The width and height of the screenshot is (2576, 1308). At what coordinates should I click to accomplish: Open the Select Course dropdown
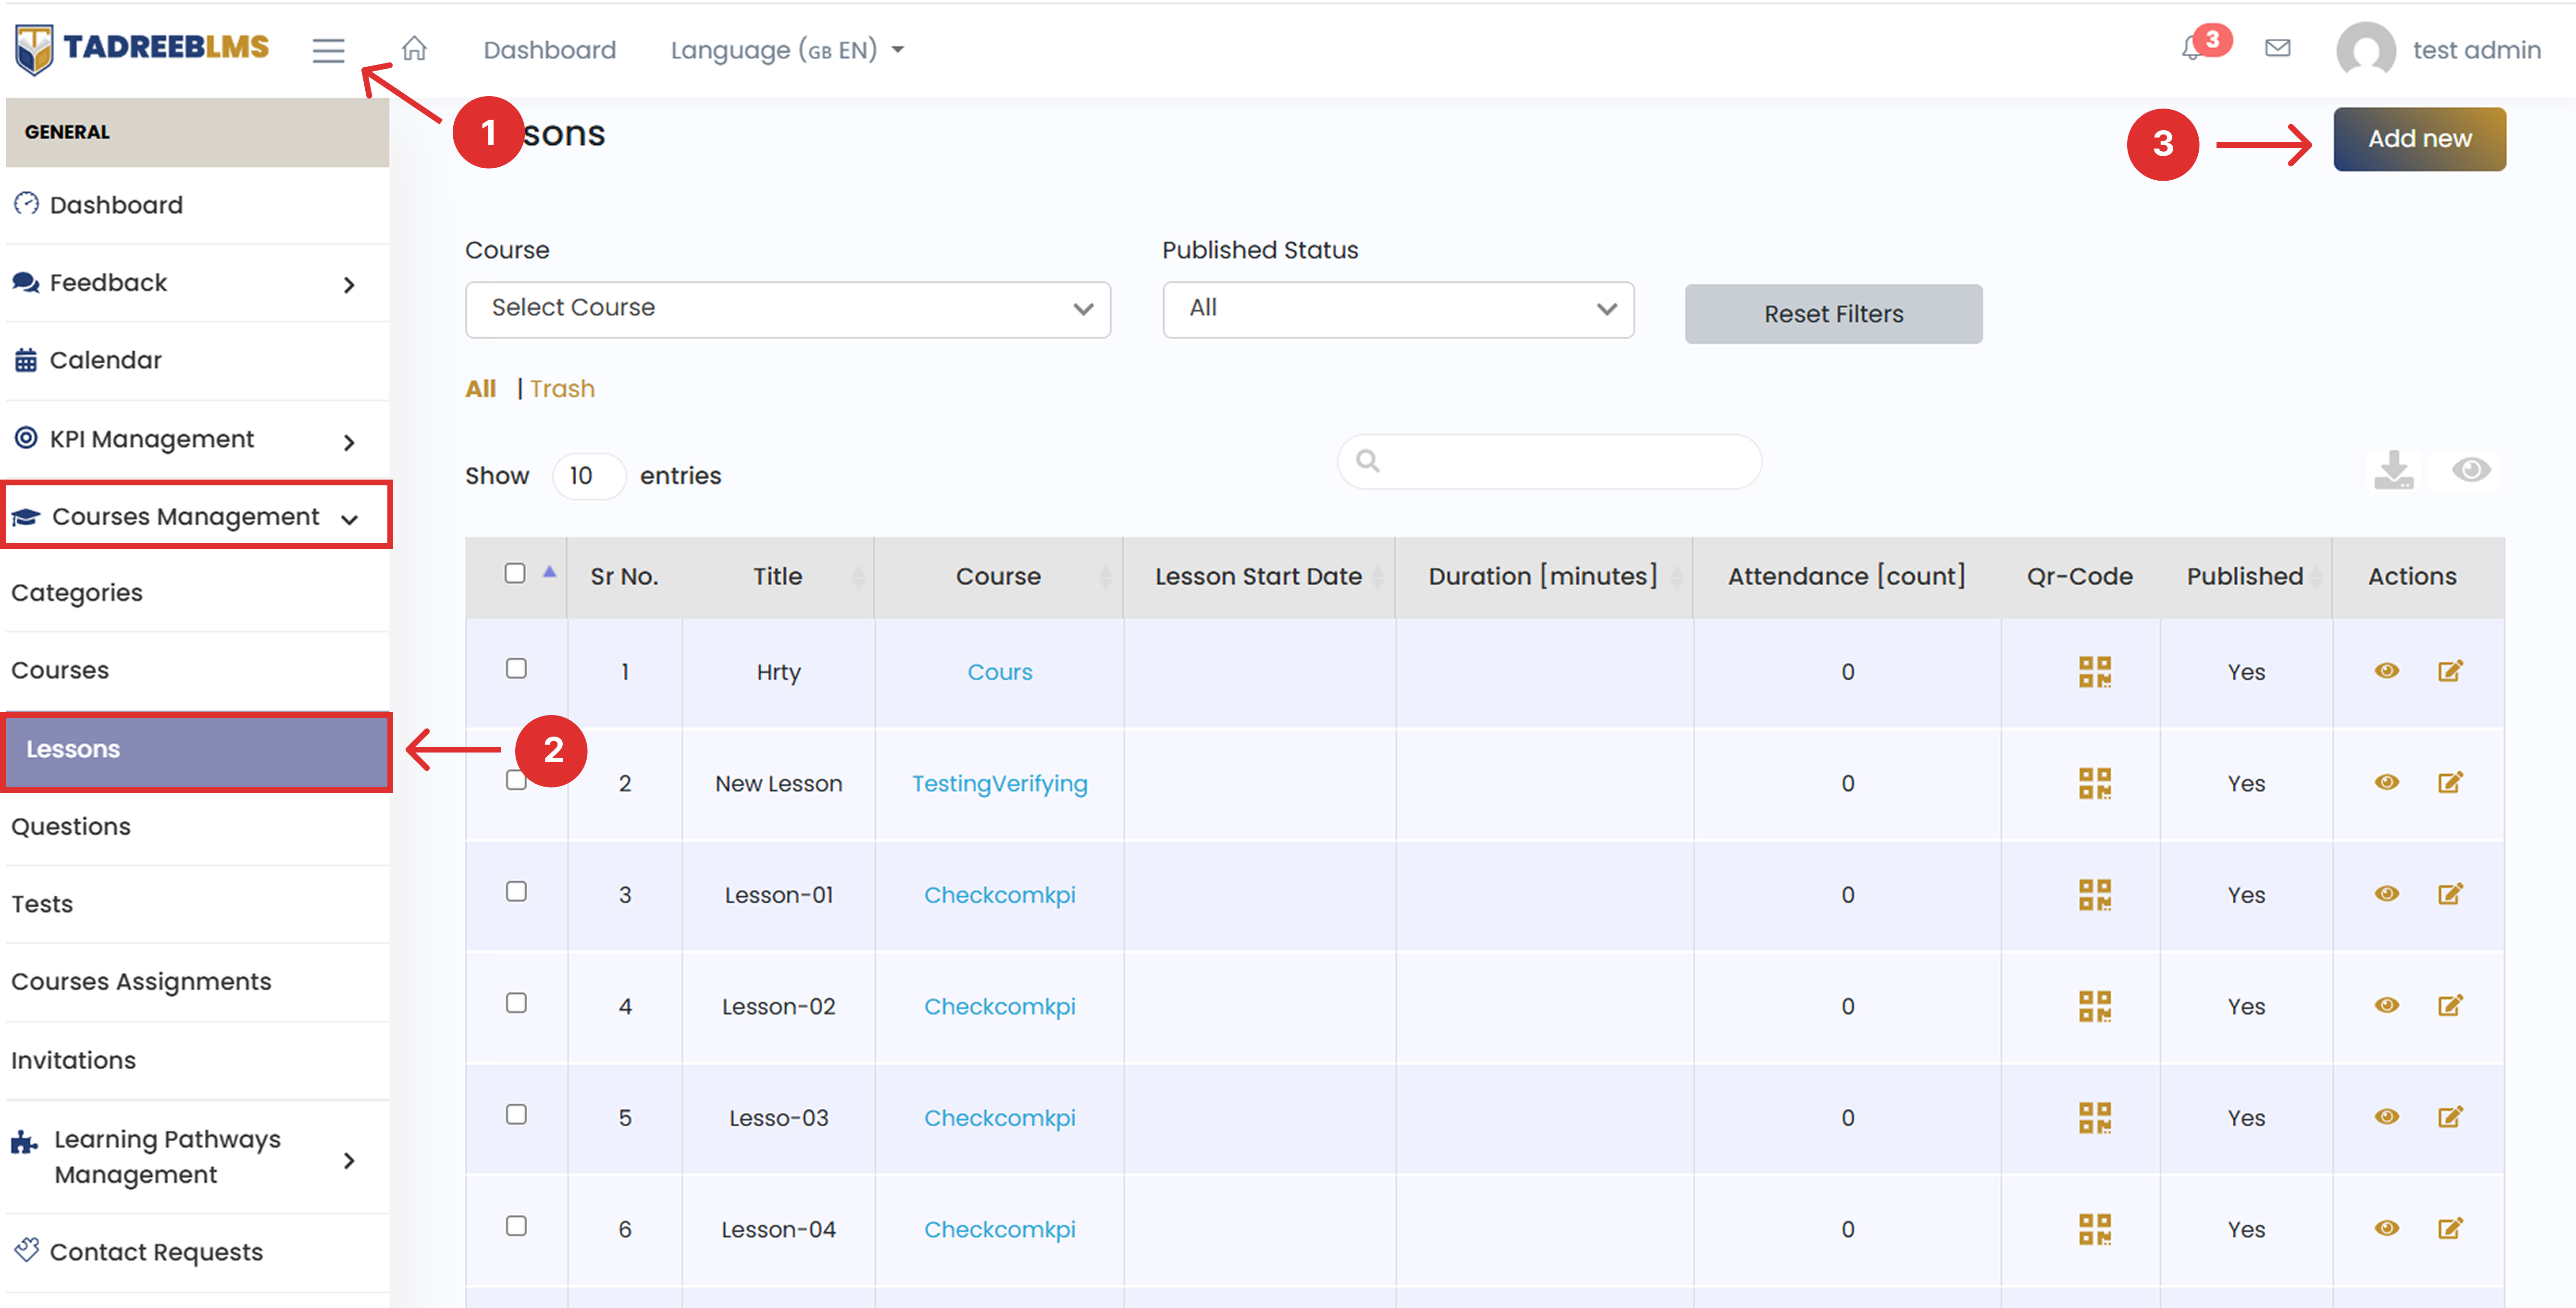[788, 309]
